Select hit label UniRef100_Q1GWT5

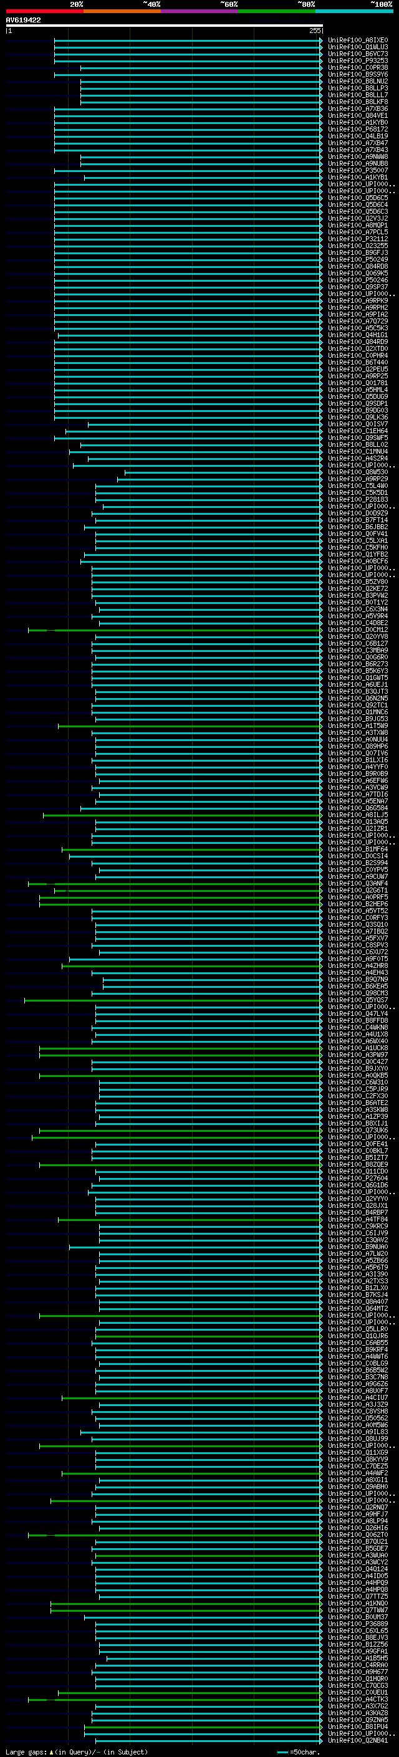tap(357, 678)
